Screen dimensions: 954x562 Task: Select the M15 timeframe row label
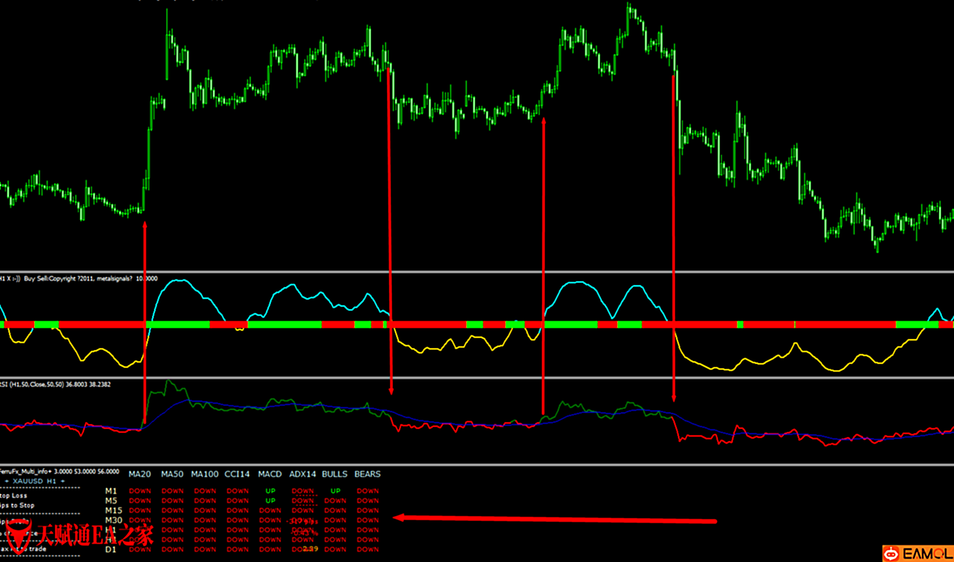click(113, 511)
